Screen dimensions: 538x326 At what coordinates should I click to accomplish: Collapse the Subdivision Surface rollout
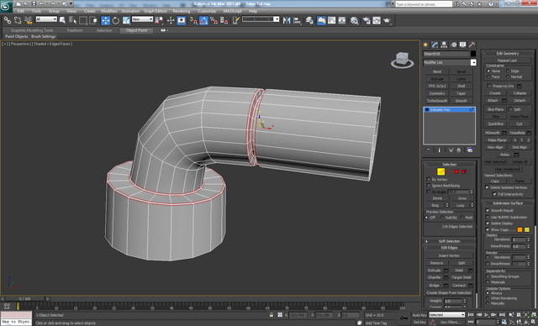[x=508, y=203]
